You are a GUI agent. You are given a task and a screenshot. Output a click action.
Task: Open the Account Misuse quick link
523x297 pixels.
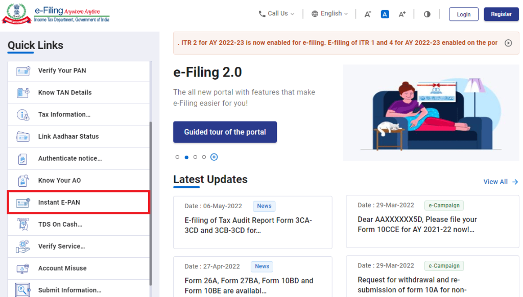pyautogui.click(x=79, y=268)
